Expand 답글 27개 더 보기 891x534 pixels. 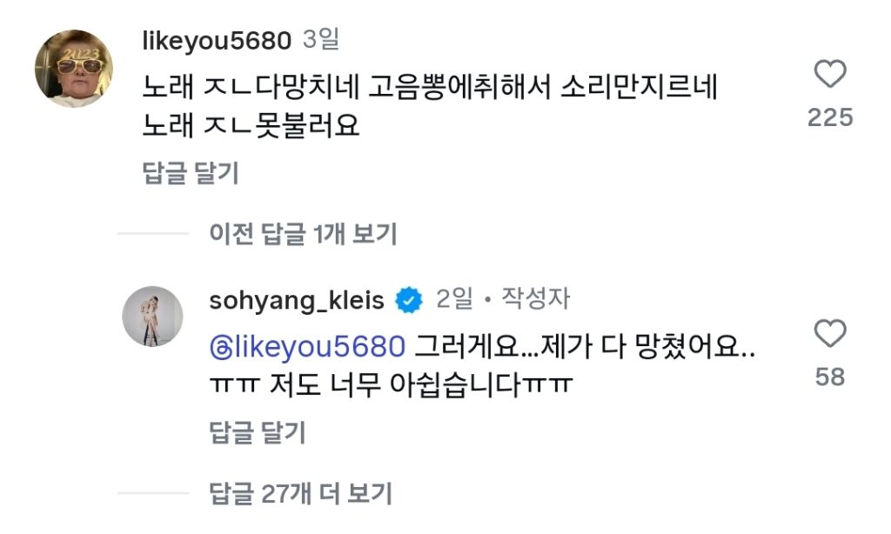tap(300, 494)
